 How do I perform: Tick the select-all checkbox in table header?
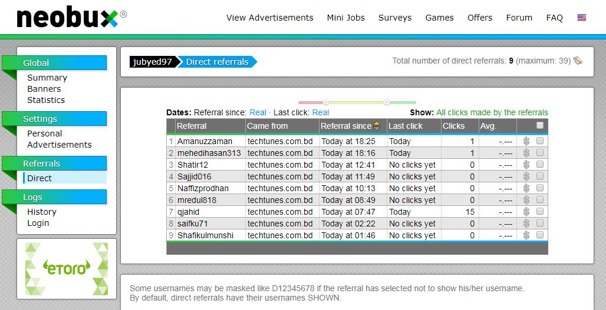(540, 125)
